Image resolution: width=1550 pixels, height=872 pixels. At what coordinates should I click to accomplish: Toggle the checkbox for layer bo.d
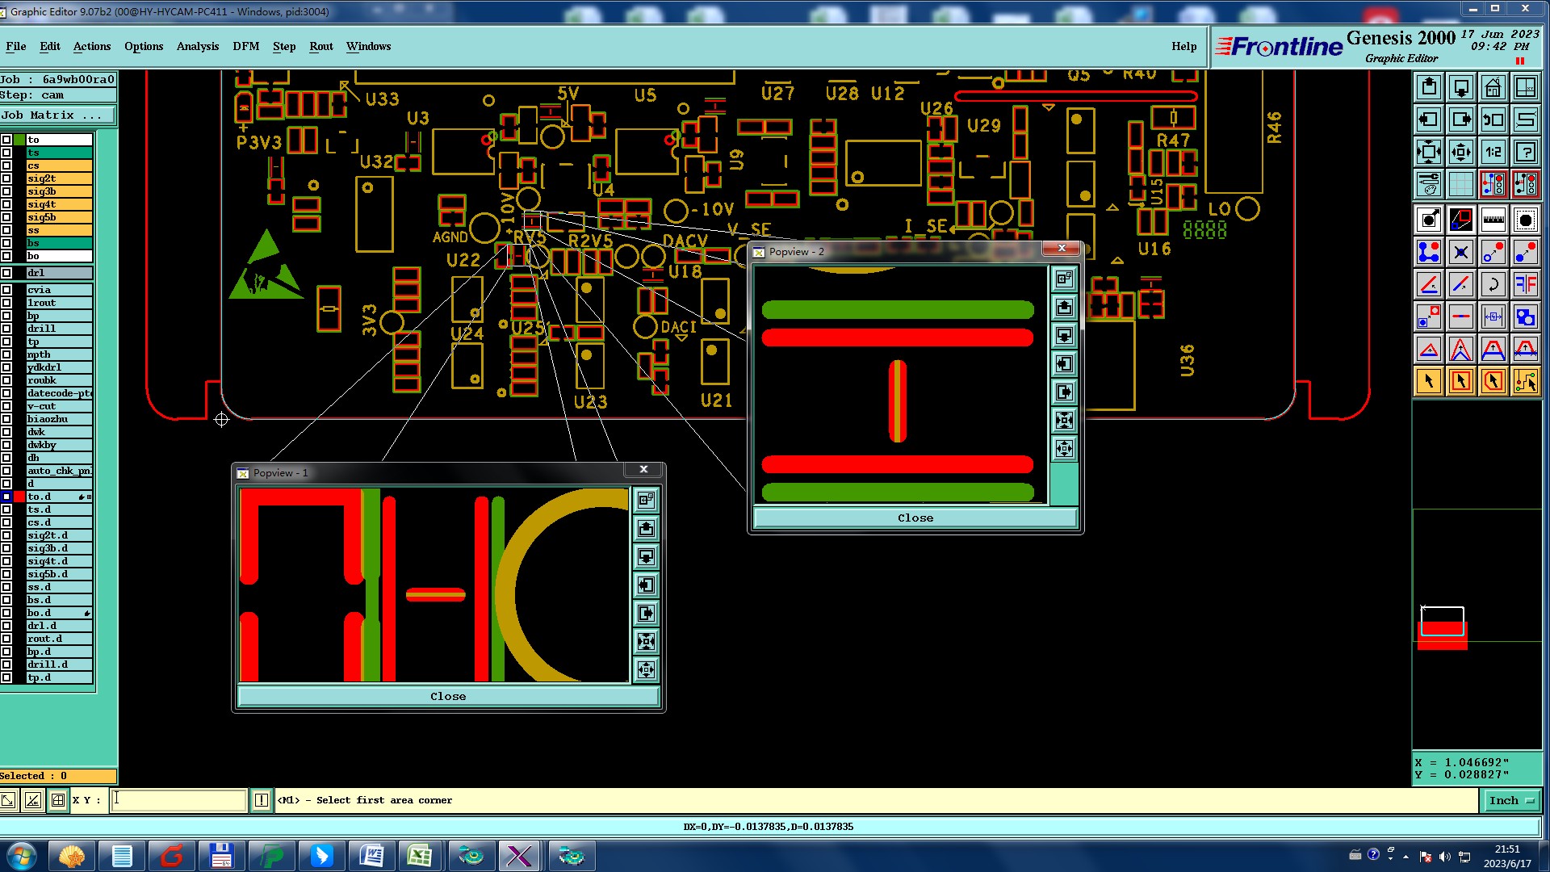[6, 613]
